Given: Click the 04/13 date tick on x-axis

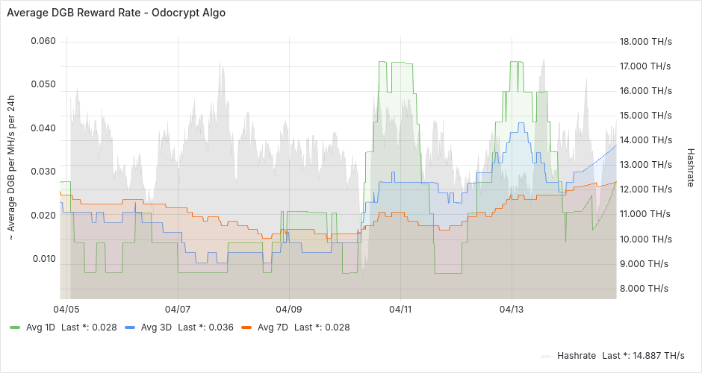Looking at the screenshot, I should tap(511, 308).
